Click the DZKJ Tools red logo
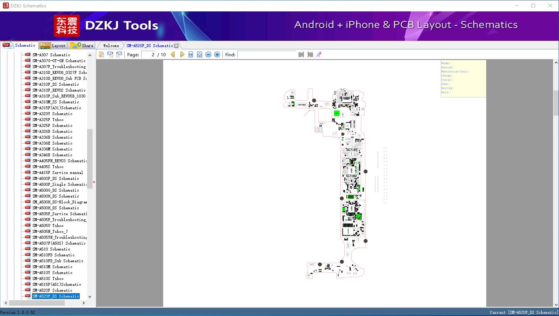559x316 pixels. click(x=67, y=26)
